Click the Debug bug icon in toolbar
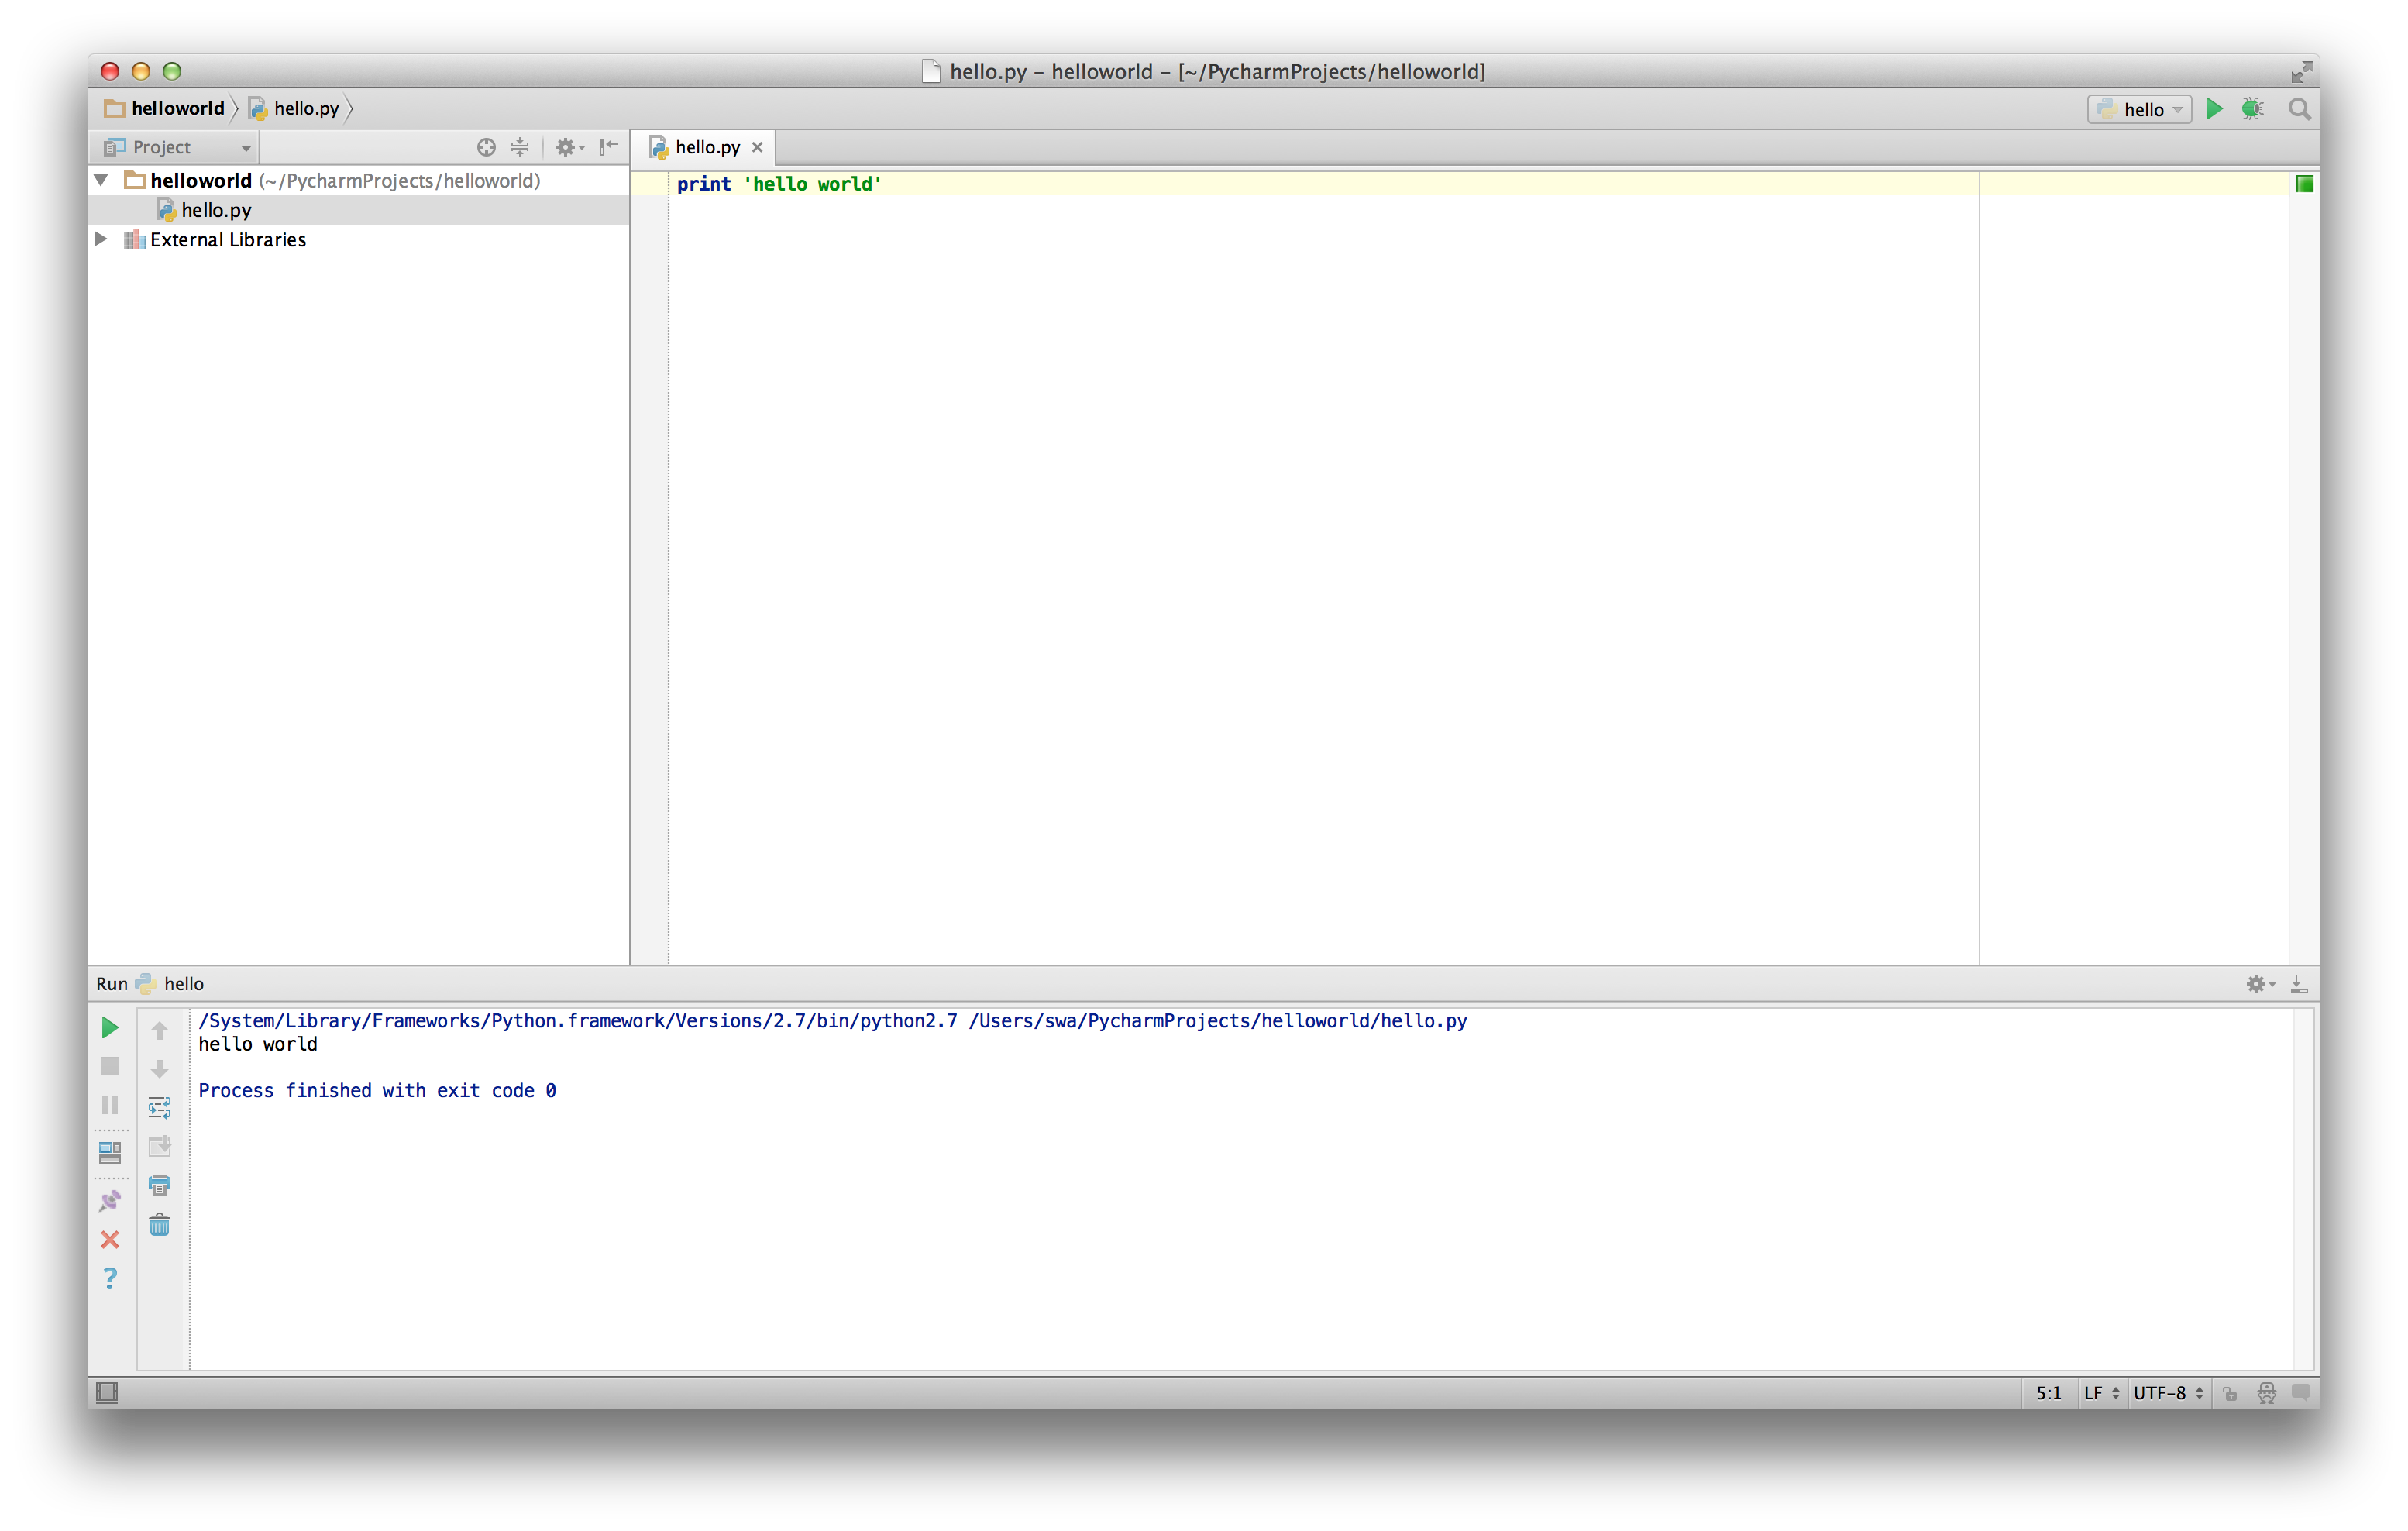 2252,109
